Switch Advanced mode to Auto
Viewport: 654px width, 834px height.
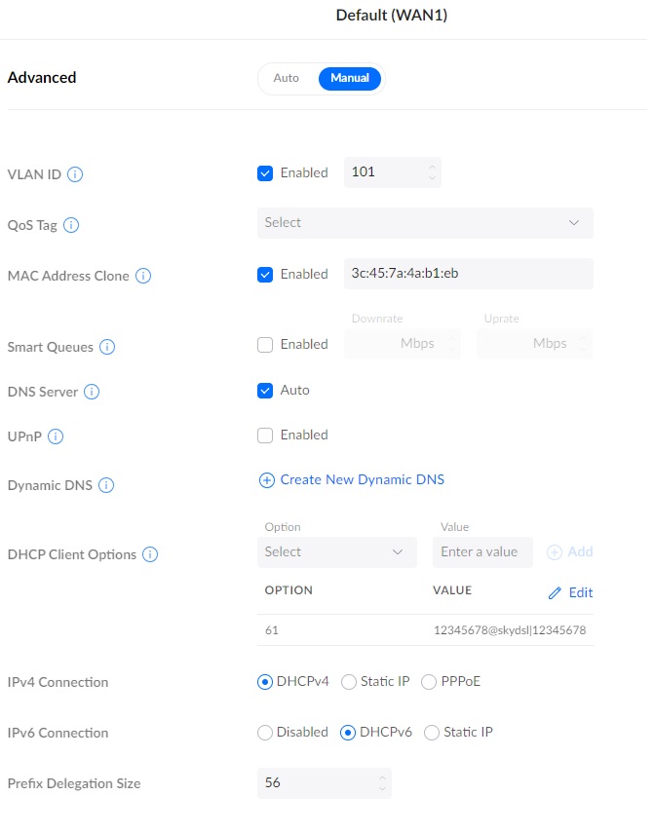pyautogui.click(x=287, y=79)
